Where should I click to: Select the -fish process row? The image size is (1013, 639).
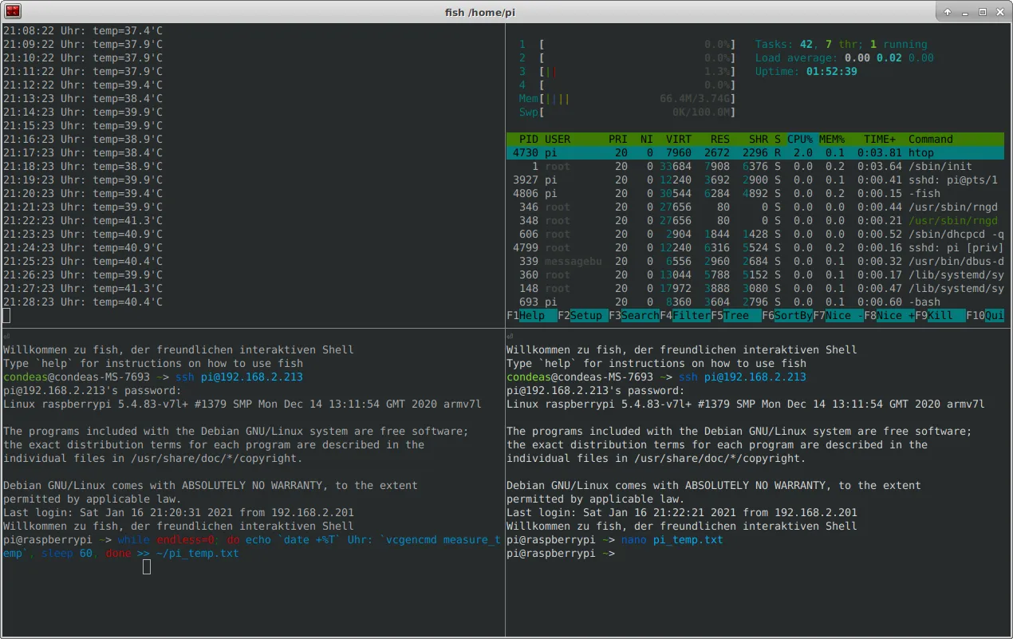pos(755,194)
